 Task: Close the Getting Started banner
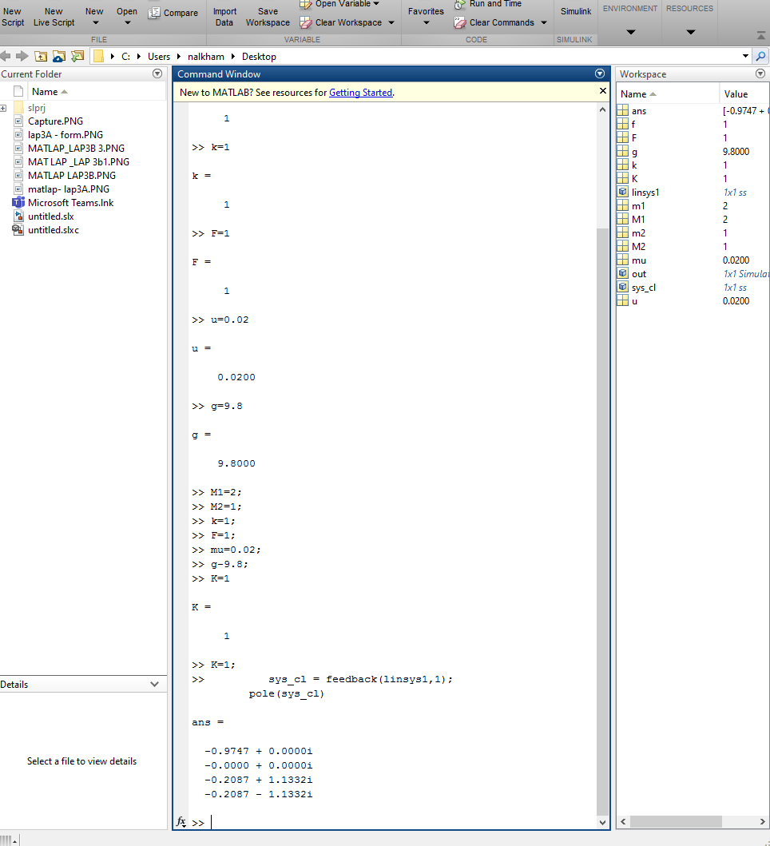603,91
